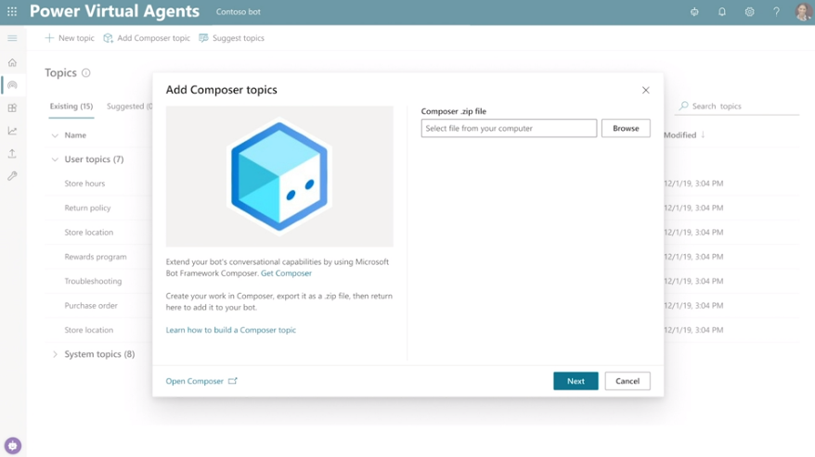Screen dimensions: 815x457
Task: Click the Cancel button
Action: [x=627, y=381]
